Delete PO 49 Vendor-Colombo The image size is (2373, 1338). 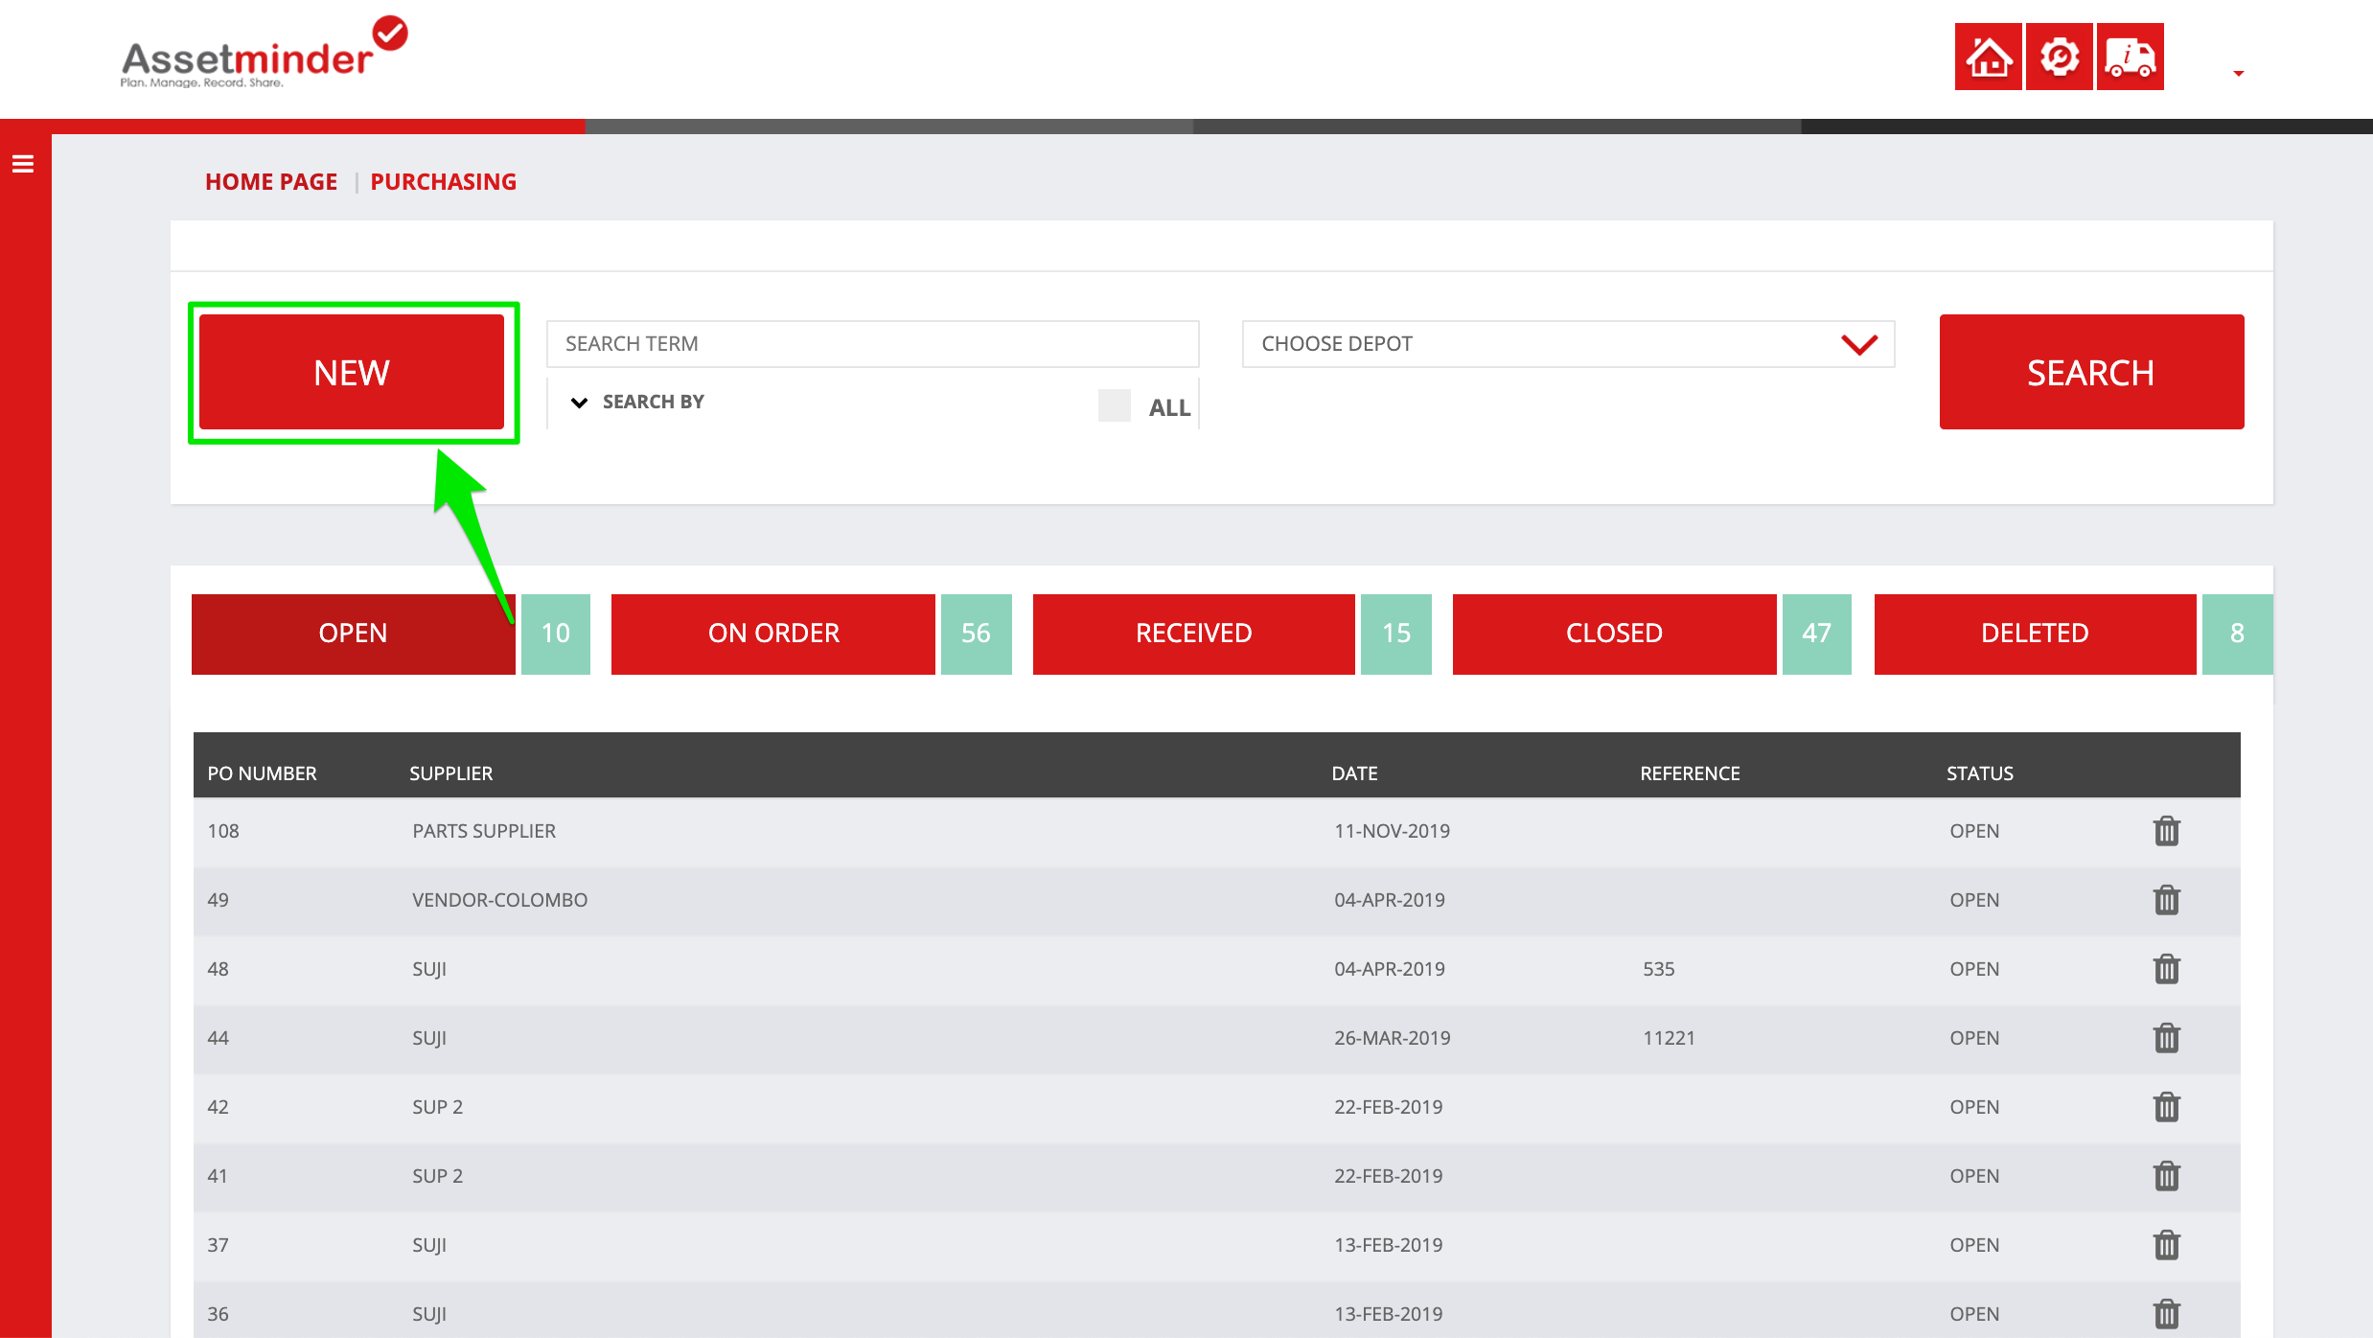(2166, 900)
